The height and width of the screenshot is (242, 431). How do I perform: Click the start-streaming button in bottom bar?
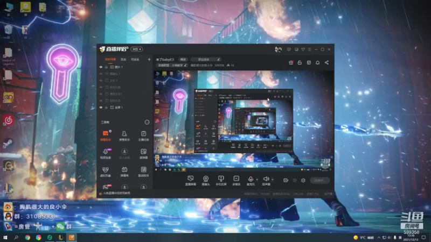pos(319,180)
